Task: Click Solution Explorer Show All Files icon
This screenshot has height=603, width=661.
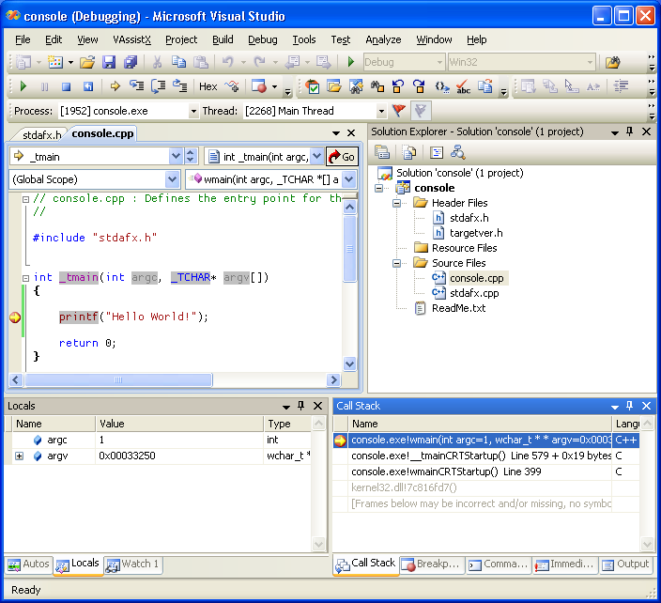Action: pyautogui.click(x=409, y=152)
